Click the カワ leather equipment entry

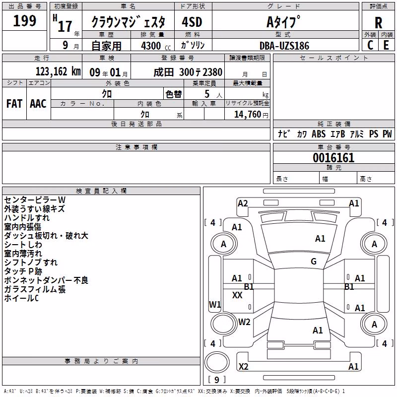[302, 134]
